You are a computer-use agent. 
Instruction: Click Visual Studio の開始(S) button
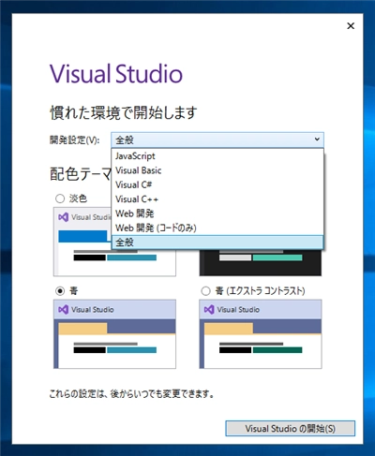[290, 429]
